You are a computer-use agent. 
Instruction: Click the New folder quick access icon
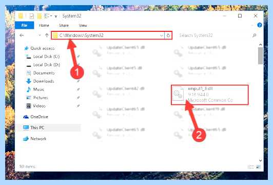[x=40, y=16]
